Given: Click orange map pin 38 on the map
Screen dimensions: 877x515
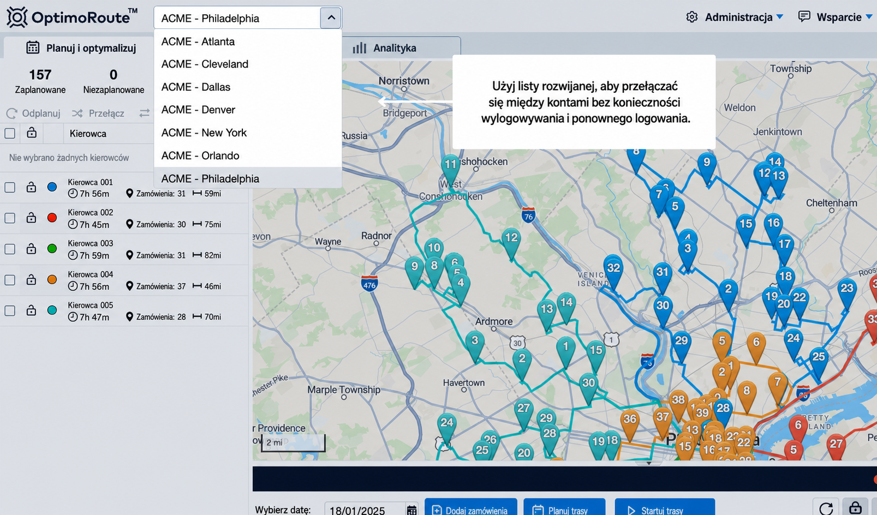Looking at the screenshot, I should click(678, 404).
